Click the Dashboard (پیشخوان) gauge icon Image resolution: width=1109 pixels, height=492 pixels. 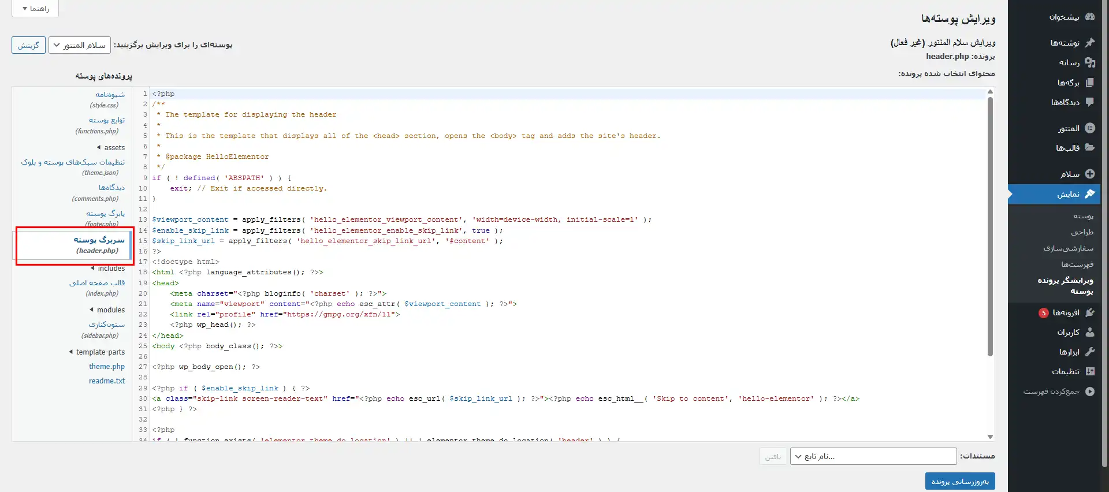pyautogui.click(x=1089, y=17)
